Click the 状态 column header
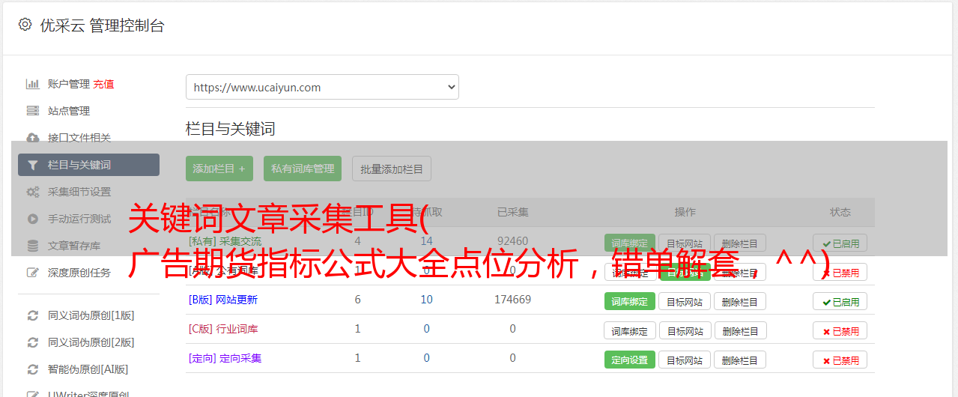Viewport: 958px width, 397px height. 840,212
